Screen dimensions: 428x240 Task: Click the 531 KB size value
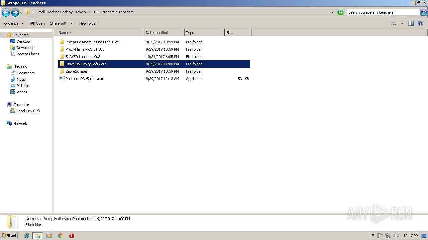243,79
